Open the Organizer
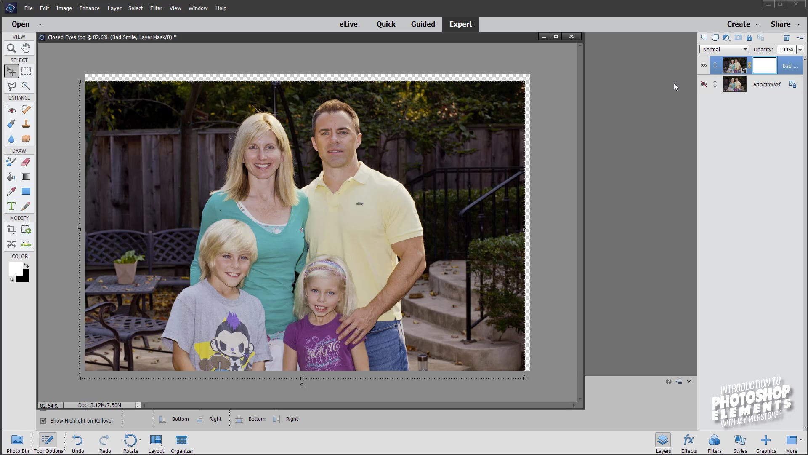The width and height of the screenshot is (808, 455). pos(182,444)
